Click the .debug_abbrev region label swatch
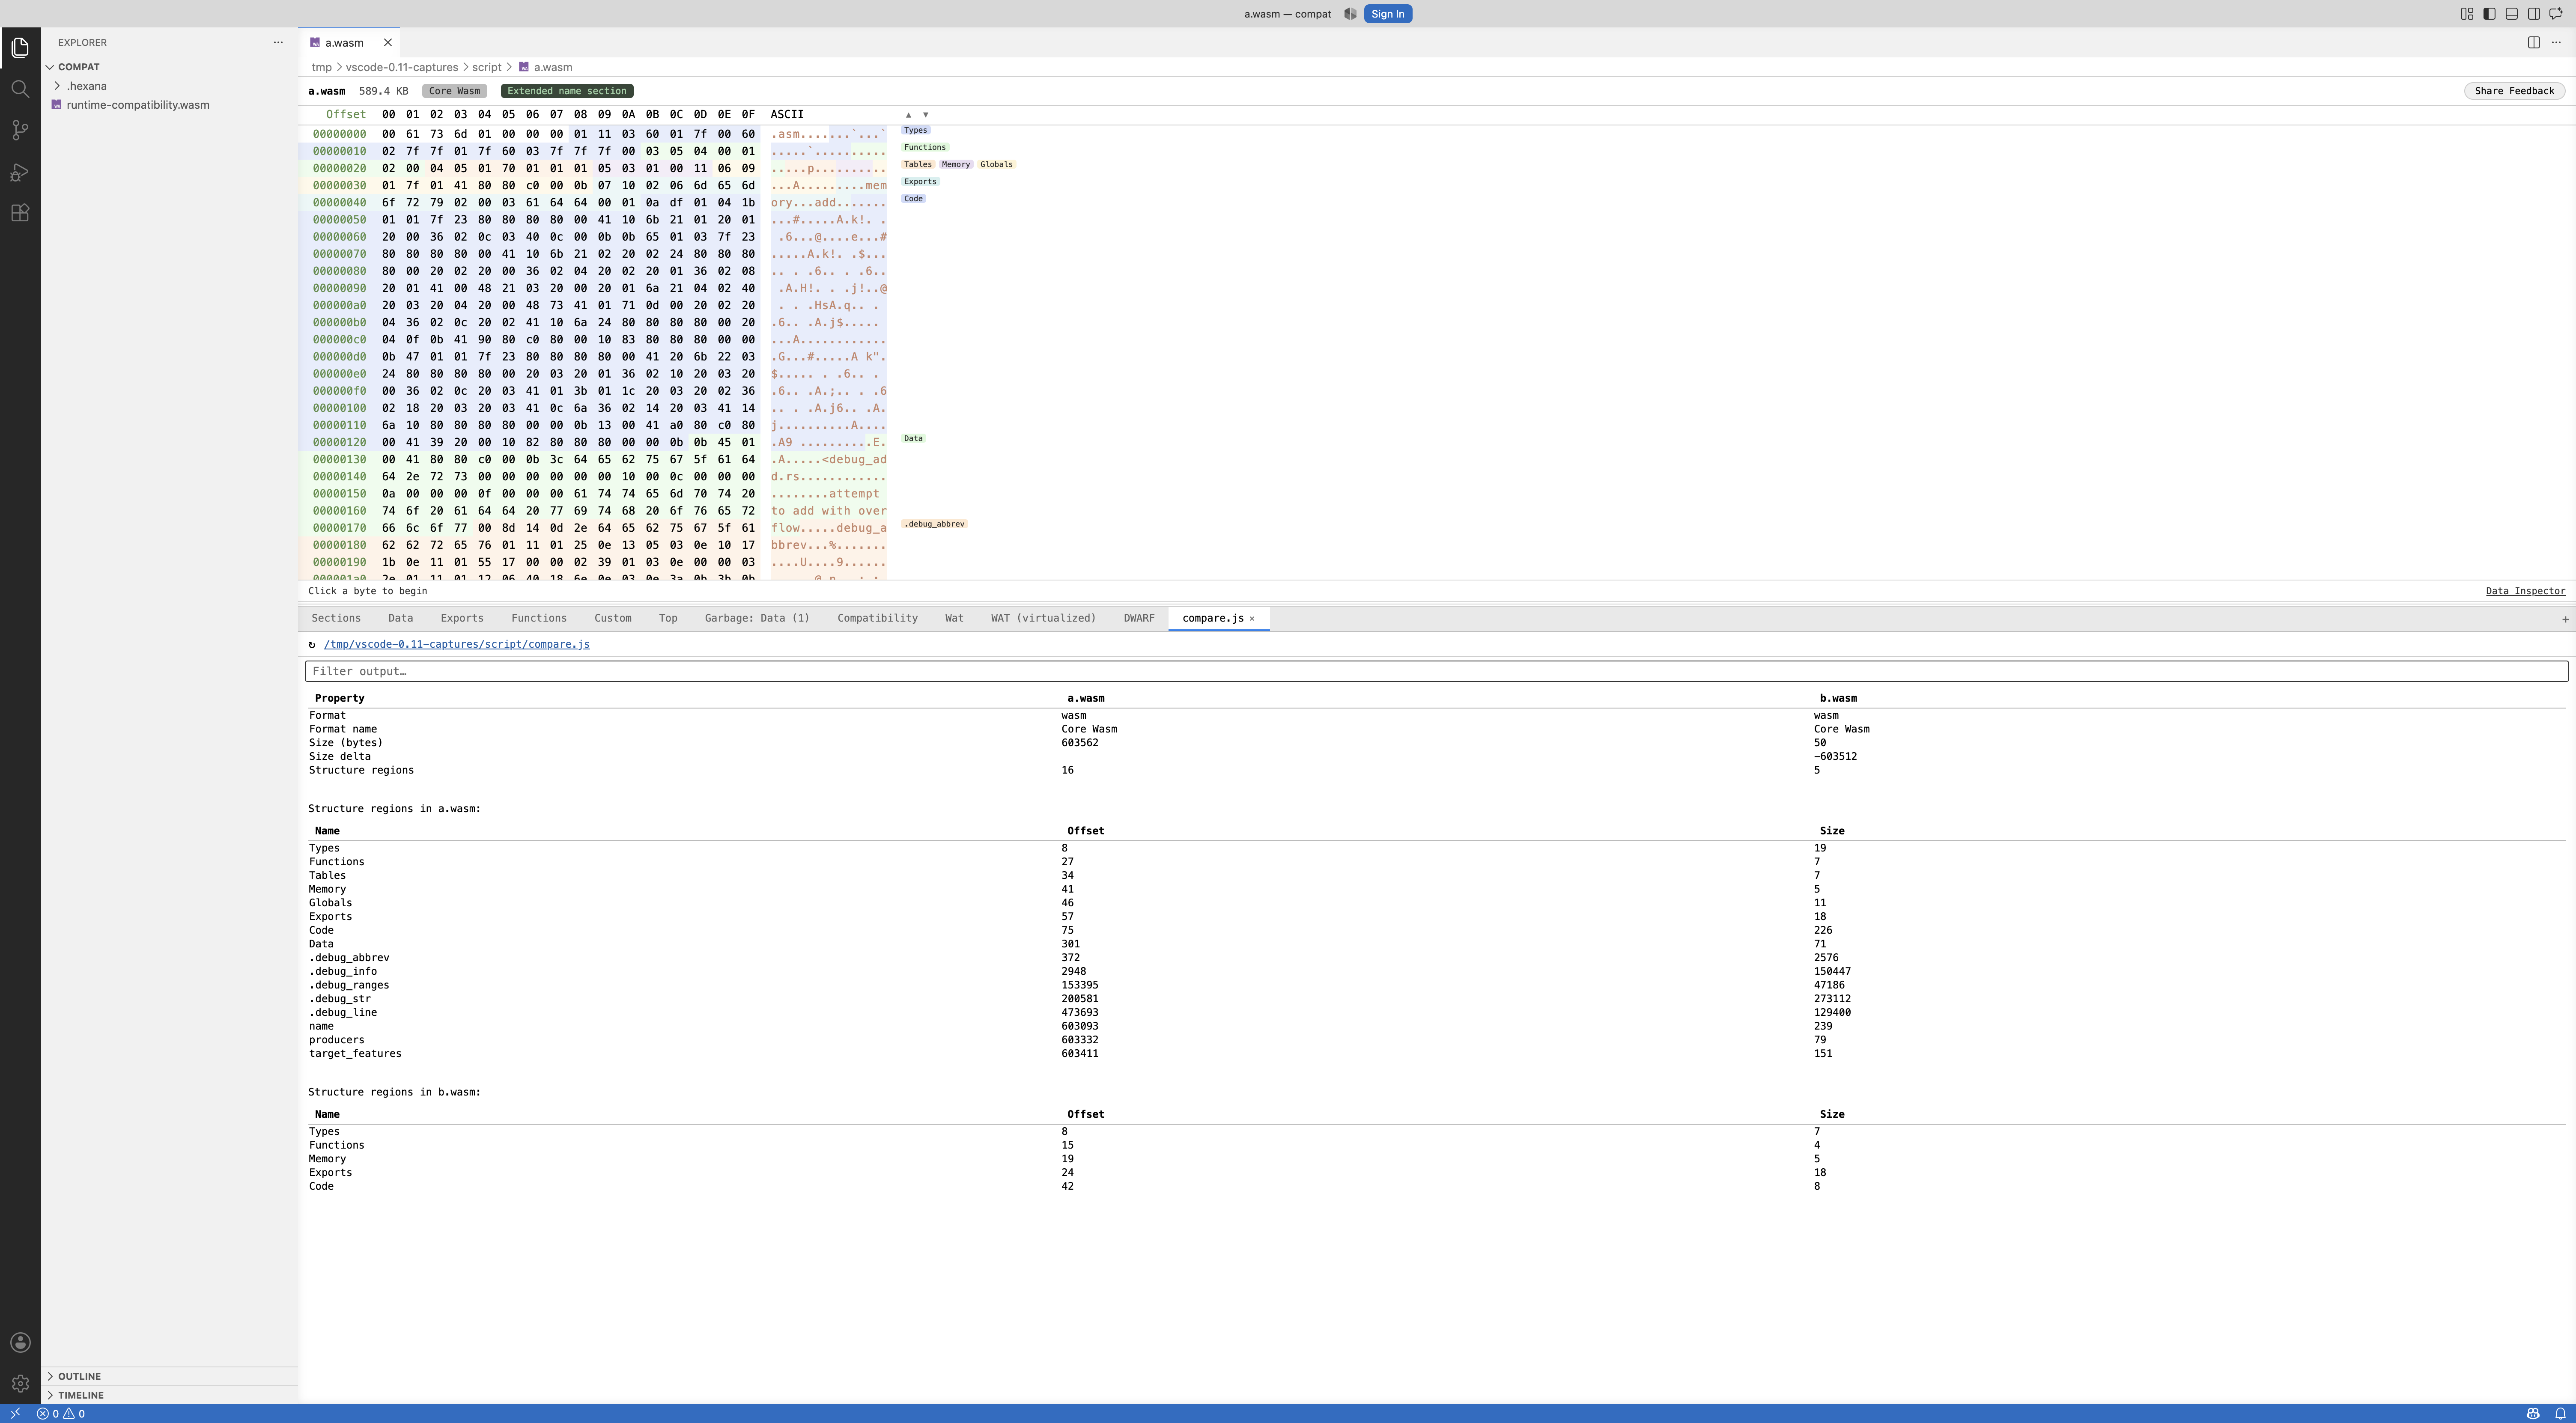 [x=934, y=524]
